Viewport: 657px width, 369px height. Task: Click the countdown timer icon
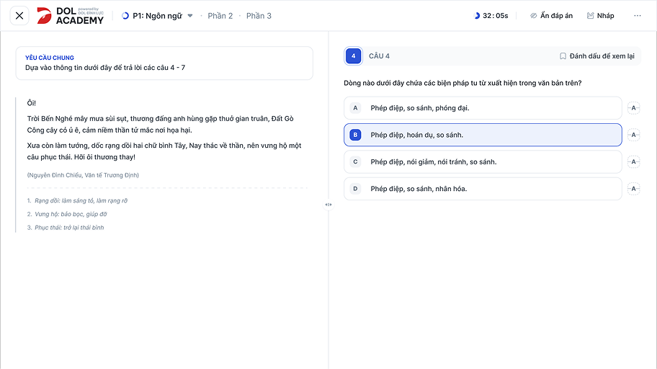pos(477,16)
